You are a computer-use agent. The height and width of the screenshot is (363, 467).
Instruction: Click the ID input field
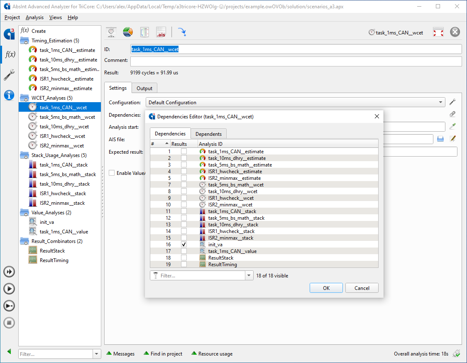click(296, 49)
